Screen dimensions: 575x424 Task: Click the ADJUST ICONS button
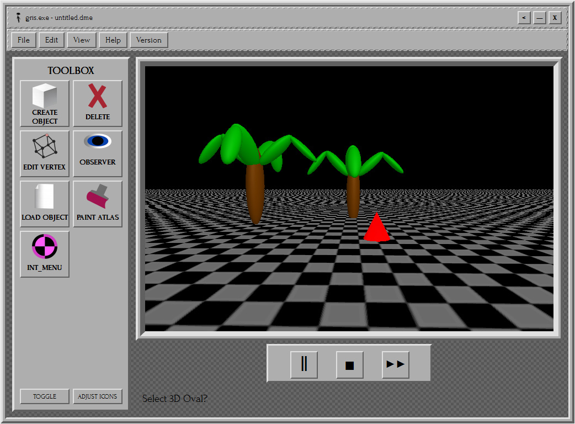98,396
